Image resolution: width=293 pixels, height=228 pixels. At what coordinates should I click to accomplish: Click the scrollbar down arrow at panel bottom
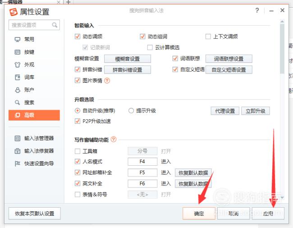pos(282,197)
